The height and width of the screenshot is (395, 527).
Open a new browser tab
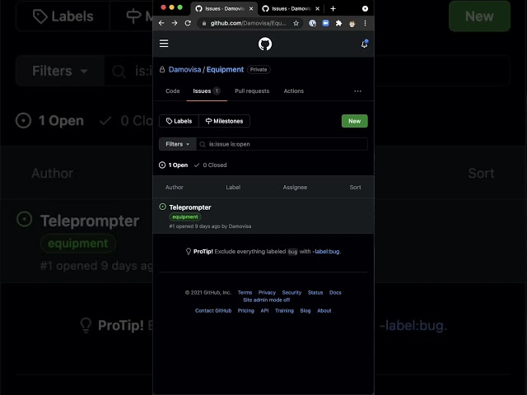pos(333,9)
